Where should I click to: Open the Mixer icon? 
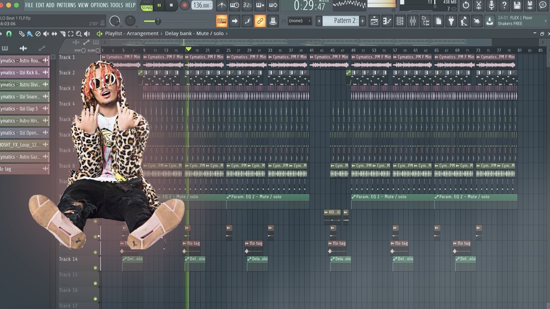413,21
